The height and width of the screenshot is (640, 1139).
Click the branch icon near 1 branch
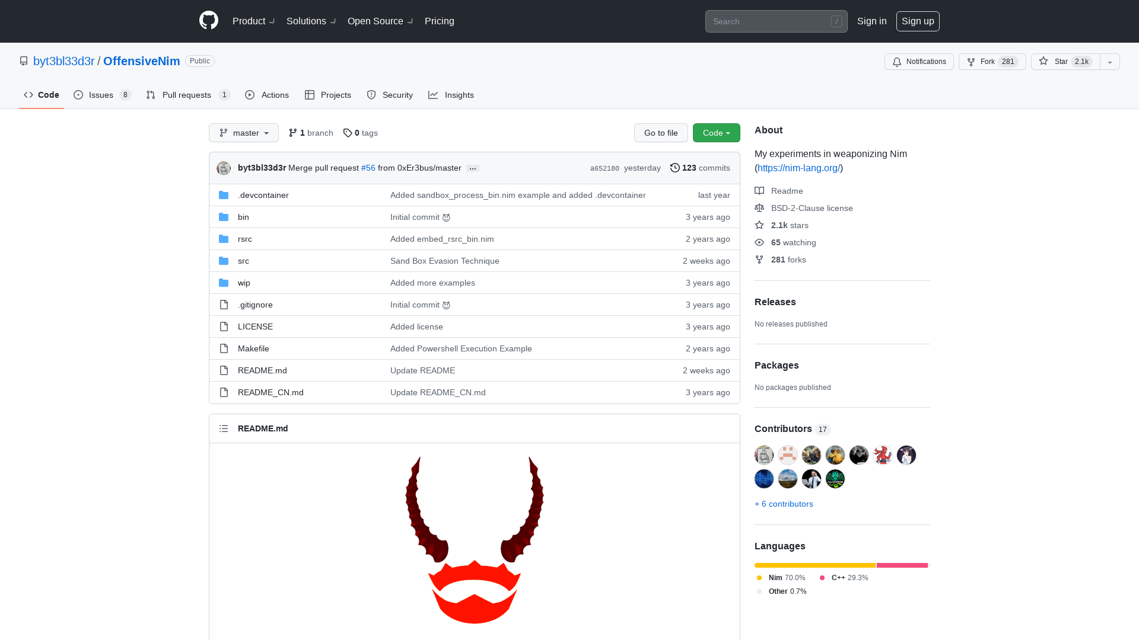point(293,133)
